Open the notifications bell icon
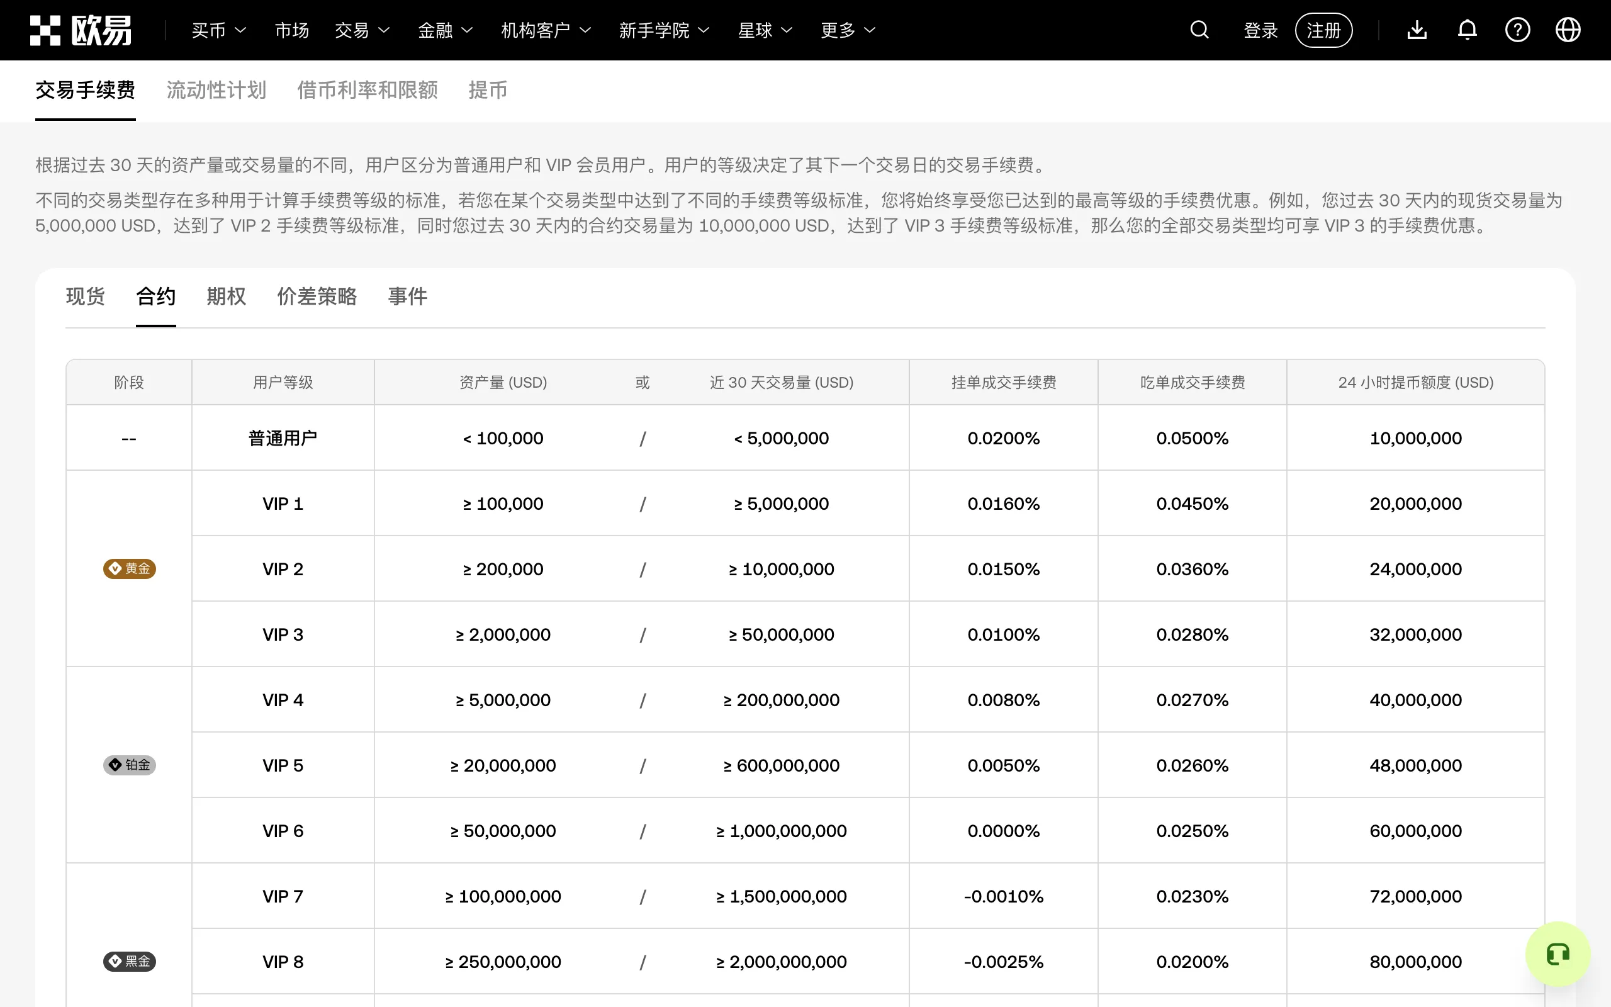 click(1468, 30)
